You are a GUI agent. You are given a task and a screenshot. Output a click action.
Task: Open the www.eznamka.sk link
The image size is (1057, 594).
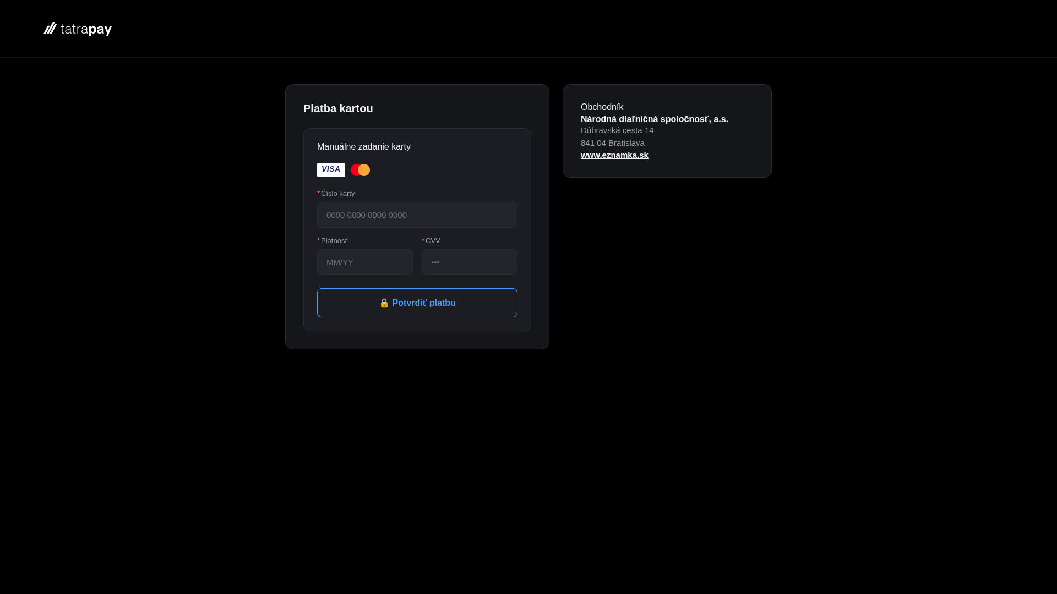point(614,155)
